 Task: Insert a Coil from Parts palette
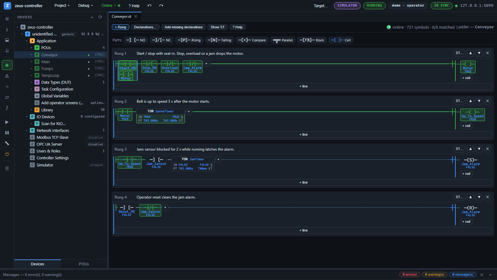tap(341, 40)
